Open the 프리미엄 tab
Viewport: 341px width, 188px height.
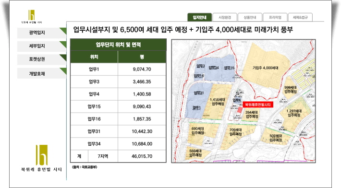pos(275,17)
